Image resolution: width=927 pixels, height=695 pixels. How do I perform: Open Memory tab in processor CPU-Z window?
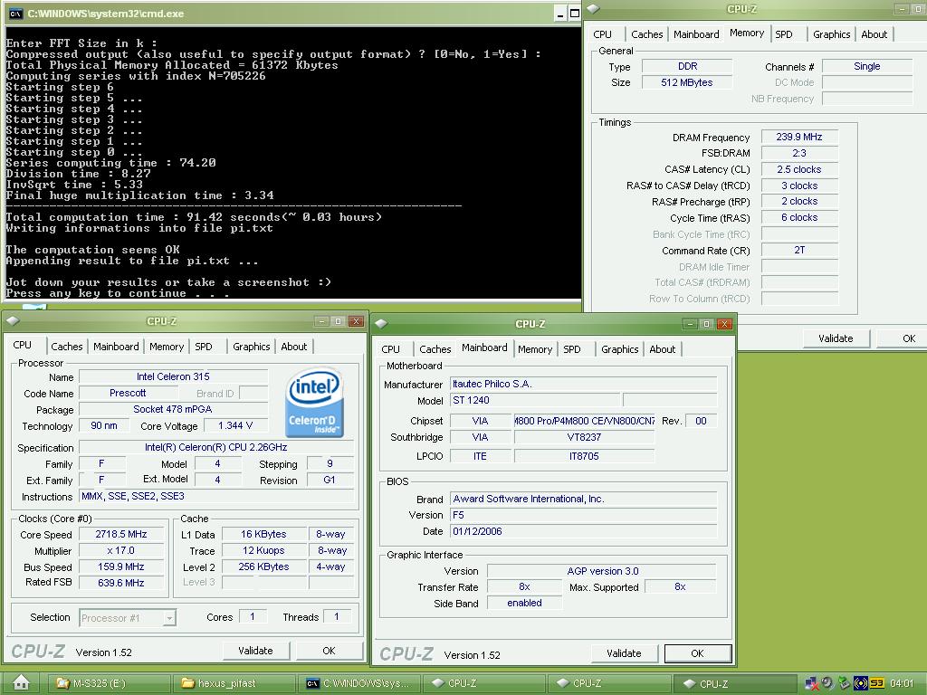tap(167, 347)
